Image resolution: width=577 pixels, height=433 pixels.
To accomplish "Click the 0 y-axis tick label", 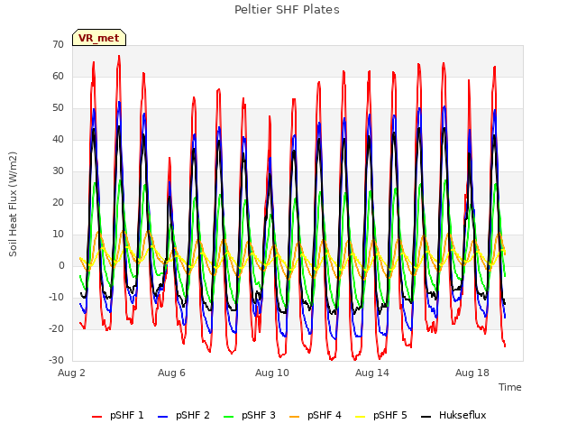I will click(61, 265).
